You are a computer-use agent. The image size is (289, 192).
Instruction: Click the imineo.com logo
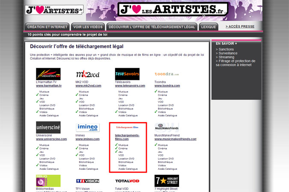point(88,127)
